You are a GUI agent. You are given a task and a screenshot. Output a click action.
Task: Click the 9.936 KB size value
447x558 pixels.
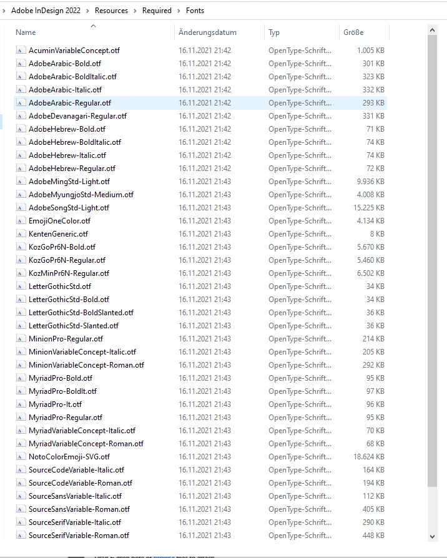[371, 182]
